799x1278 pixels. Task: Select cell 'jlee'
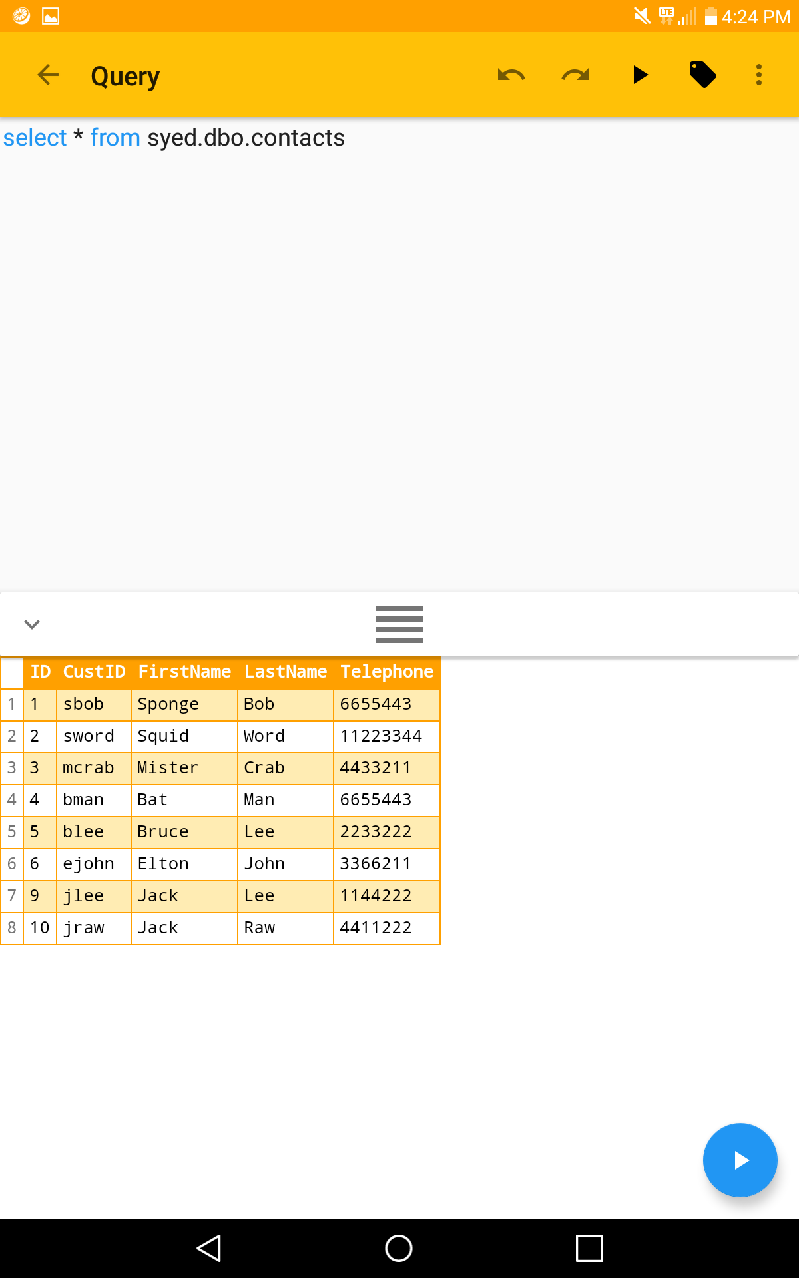(x=94, y=896)
